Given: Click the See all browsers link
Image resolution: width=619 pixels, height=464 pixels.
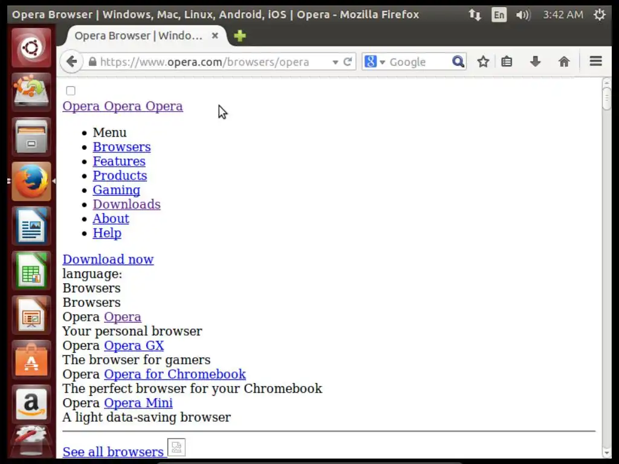Looking at the screenshot, I should click(x=113, y=452).
